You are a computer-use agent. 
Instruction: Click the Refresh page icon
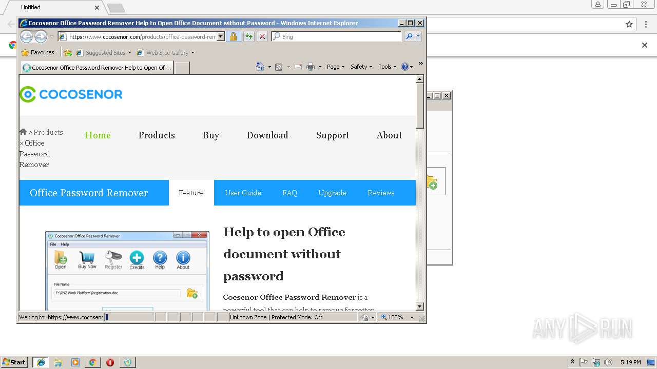(x=248, y=36)
